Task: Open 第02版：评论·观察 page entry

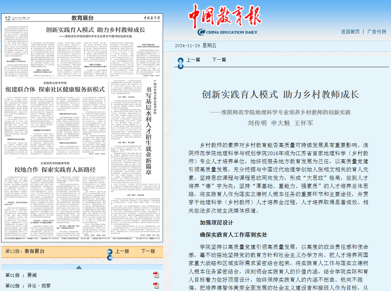Action: [x=28, y=286]
